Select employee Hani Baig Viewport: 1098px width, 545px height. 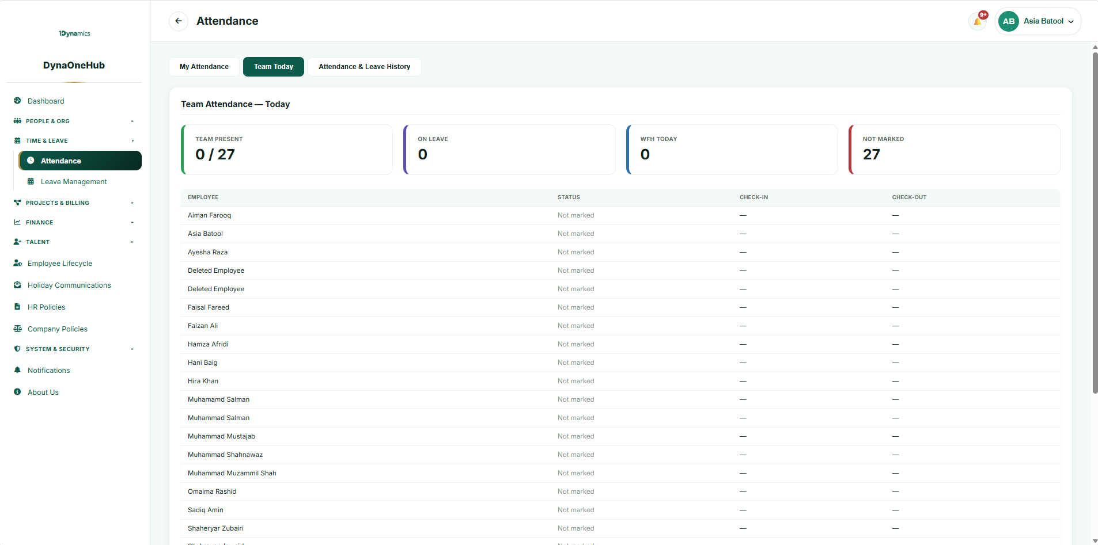coord(203,363)
